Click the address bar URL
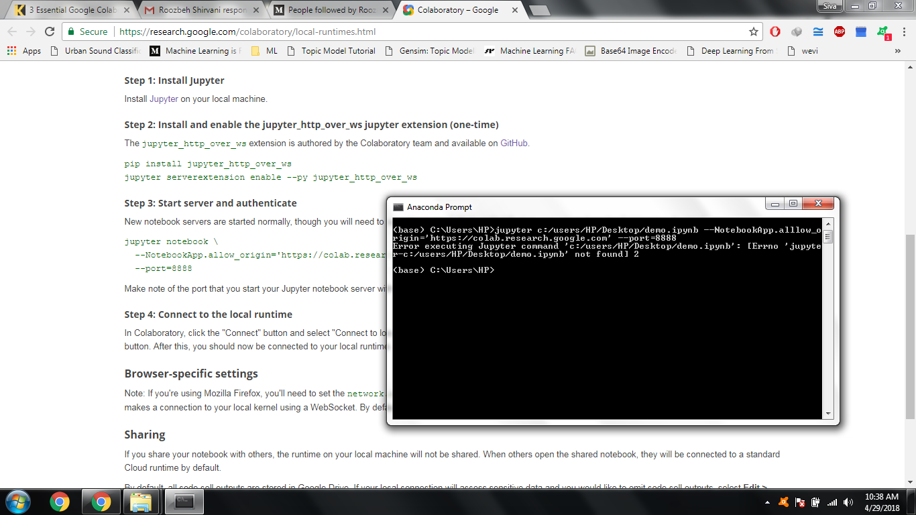 247,32
